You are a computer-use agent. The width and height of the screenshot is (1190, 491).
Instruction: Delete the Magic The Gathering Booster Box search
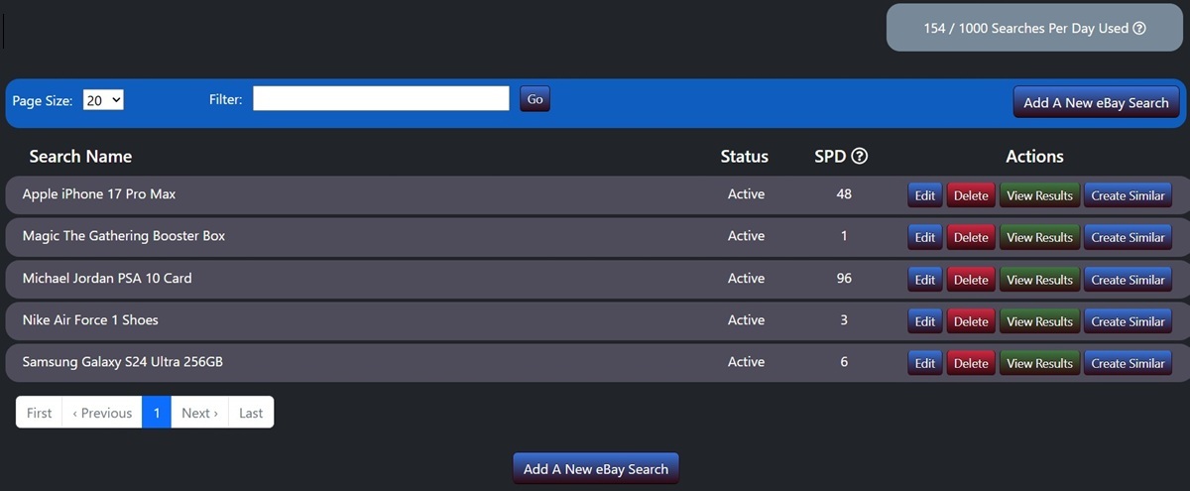pyautogui.click(x=971, y=237)
